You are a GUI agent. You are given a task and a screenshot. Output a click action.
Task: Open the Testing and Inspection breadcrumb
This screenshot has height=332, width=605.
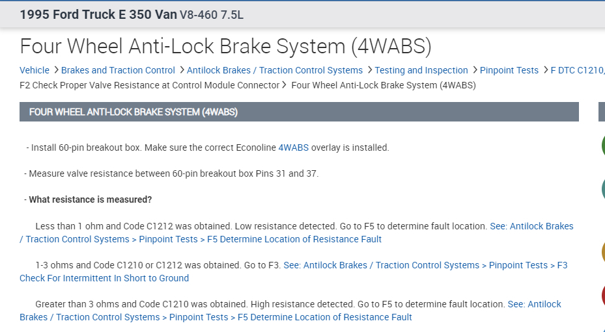(421, 70)
